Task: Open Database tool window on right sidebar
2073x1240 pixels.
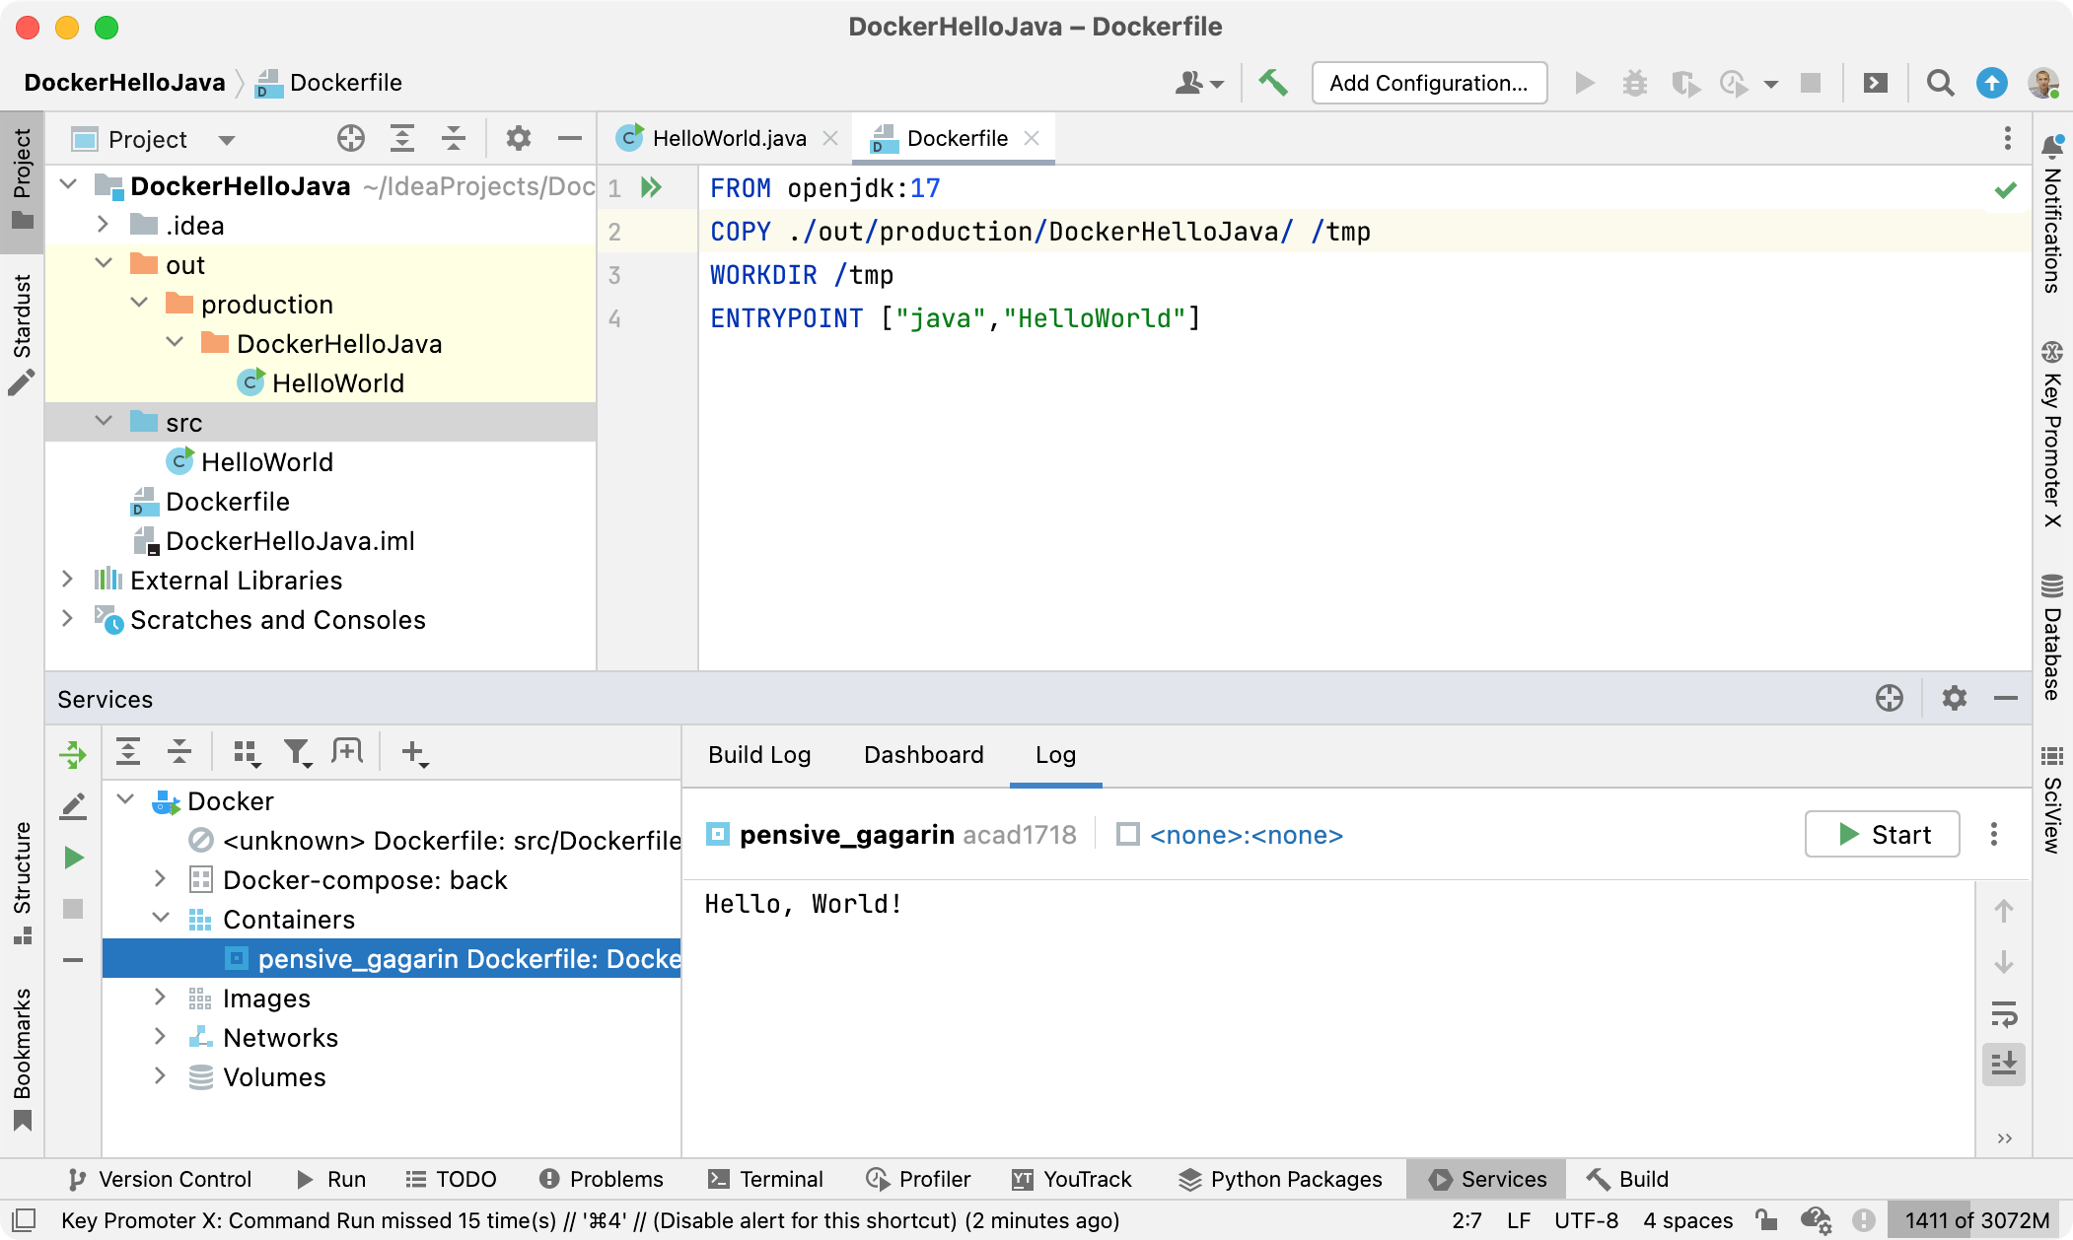Action: 2051,637
